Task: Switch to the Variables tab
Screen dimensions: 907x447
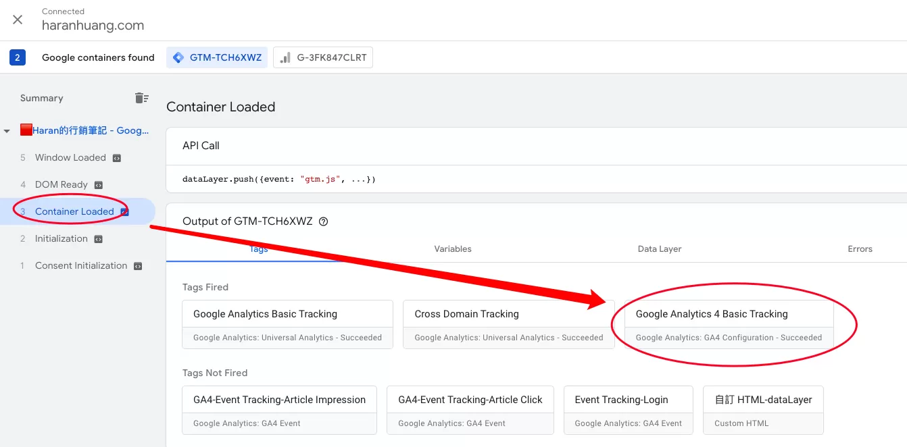Action: tap(453, 248)
